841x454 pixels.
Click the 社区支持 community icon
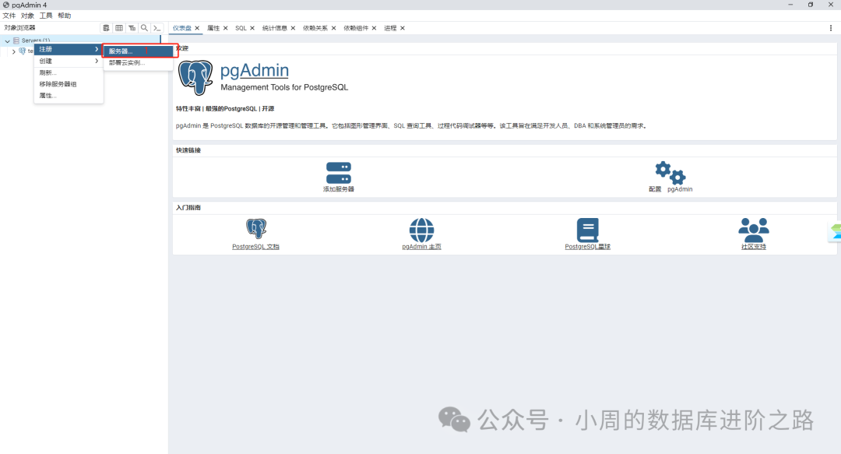click(754, 228)
